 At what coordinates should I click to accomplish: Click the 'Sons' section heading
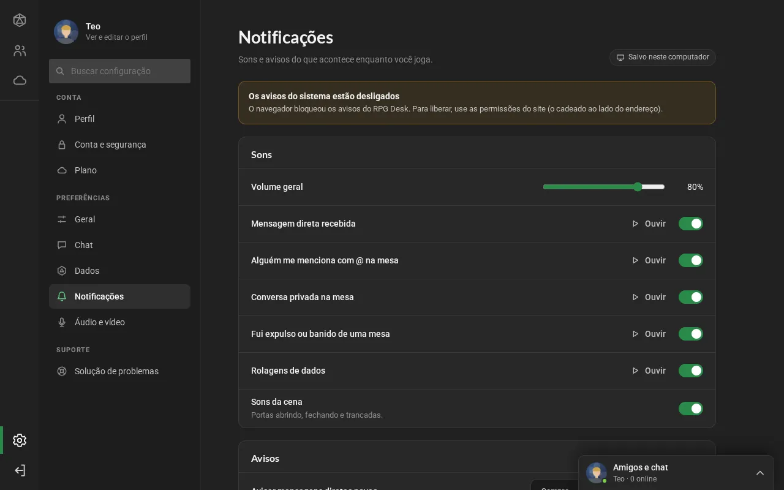tap(262, 155)
